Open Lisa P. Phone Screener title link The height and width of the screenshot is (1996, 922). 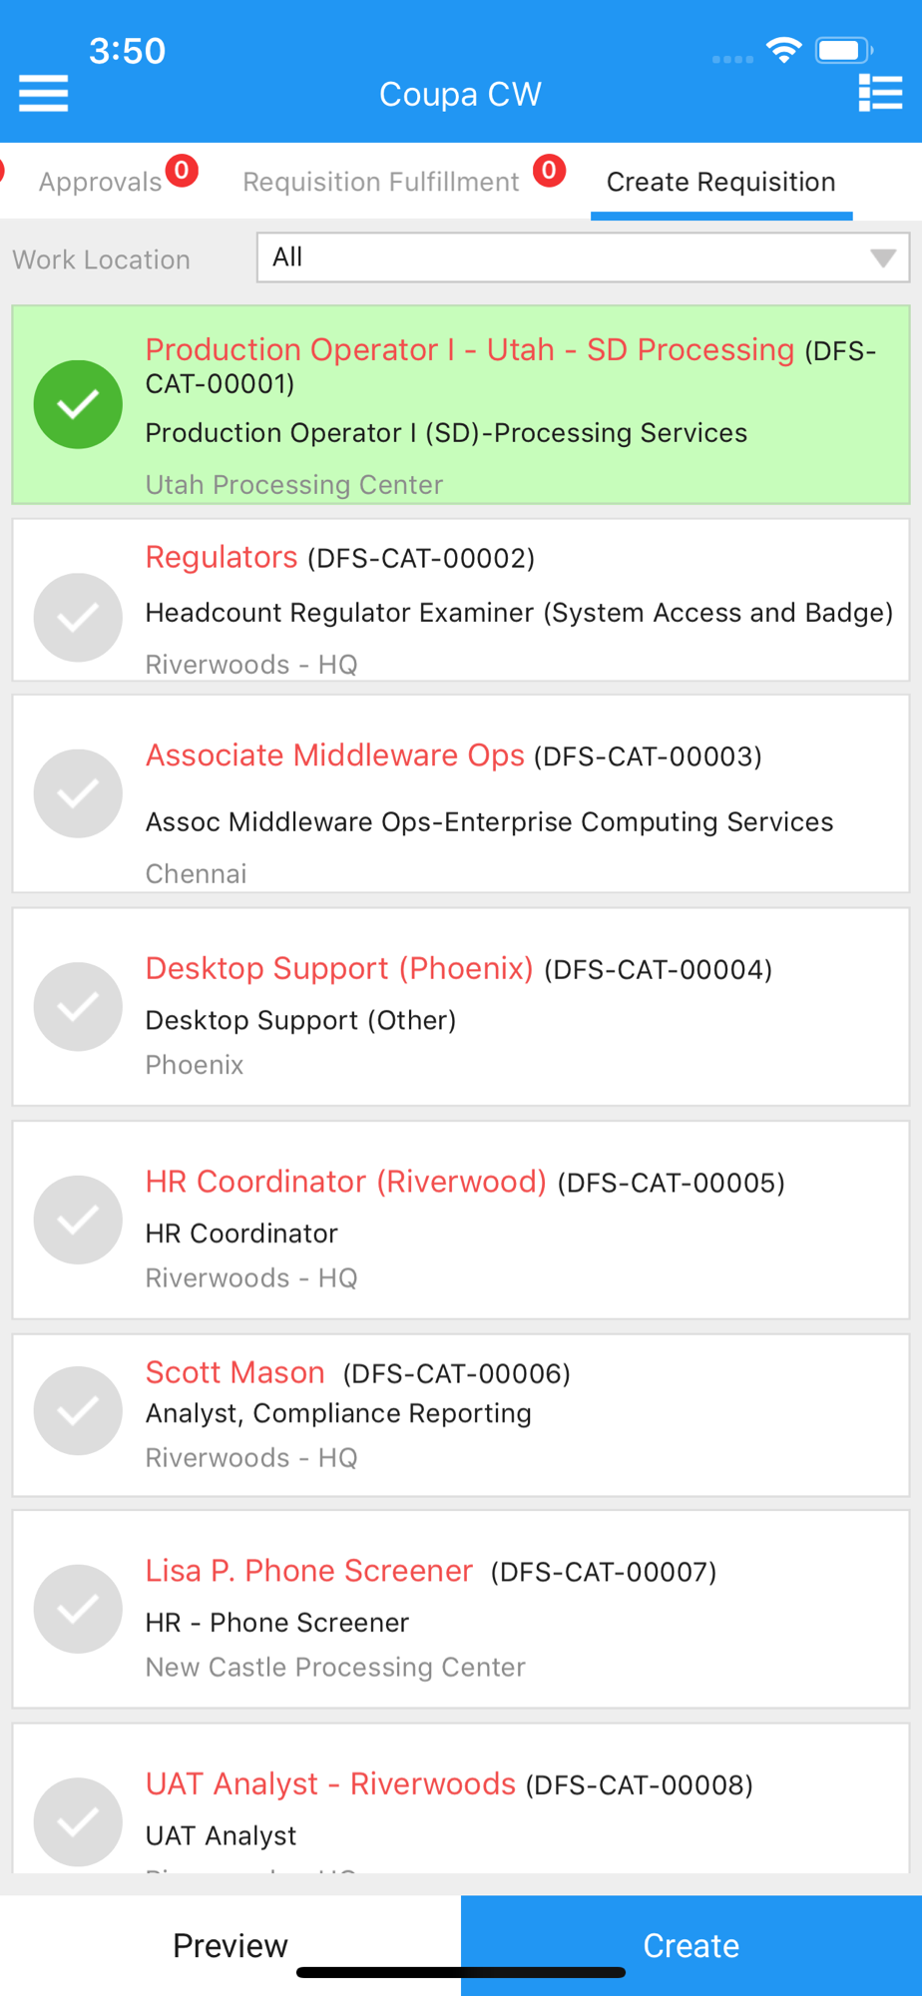point(309,1570)
